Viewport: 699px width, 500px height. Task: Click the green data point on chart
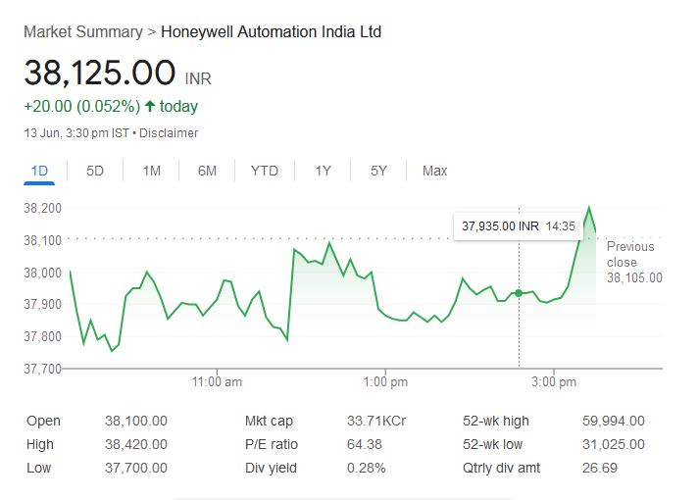coord(519,293)
